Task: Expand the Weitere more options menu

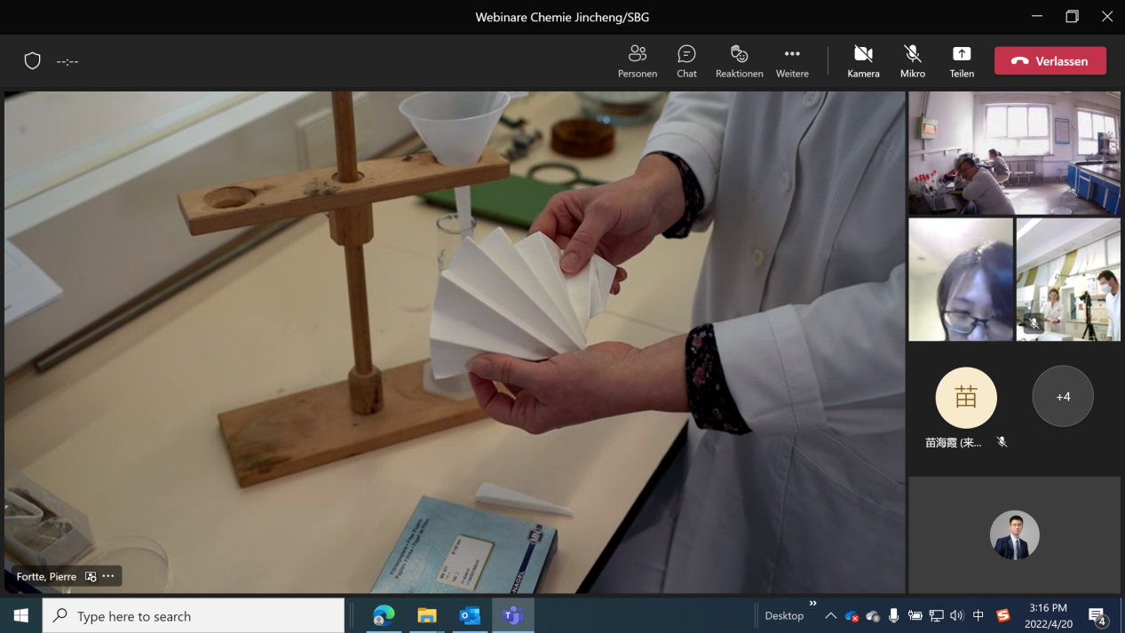Action: click(792, 61)
